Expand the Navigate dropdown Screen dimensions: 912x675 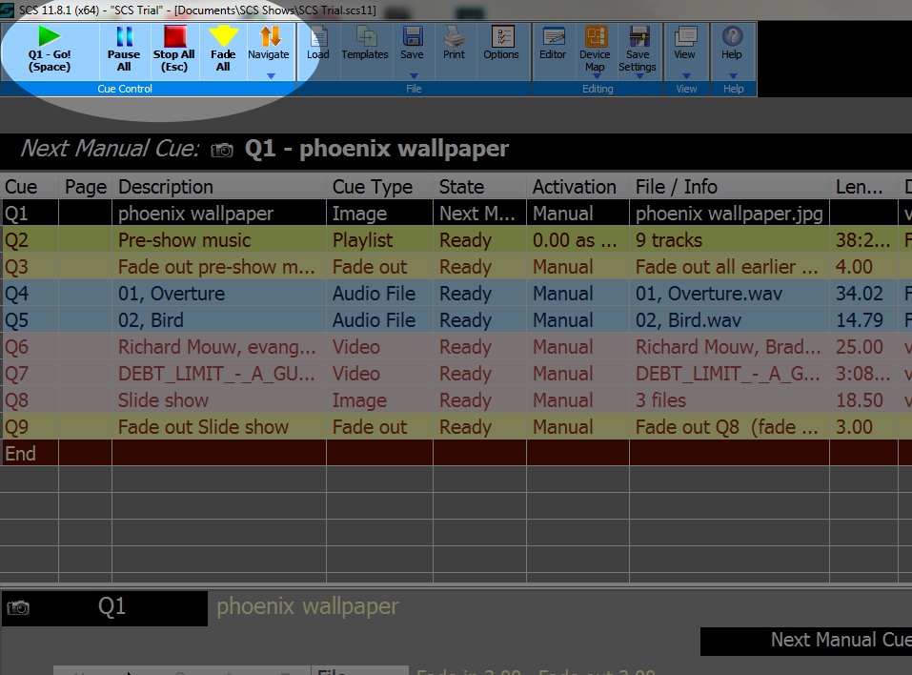pyautogui.click(x=269, y=75)
